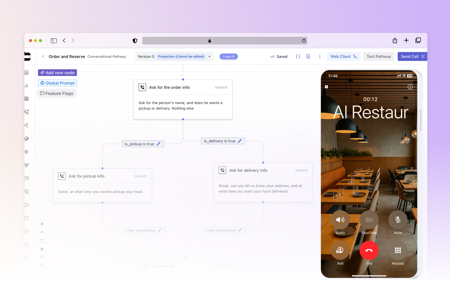Lock the canvas with the padlock toggle
Screen dimensions: 450x281
click(x=42, y=249)
